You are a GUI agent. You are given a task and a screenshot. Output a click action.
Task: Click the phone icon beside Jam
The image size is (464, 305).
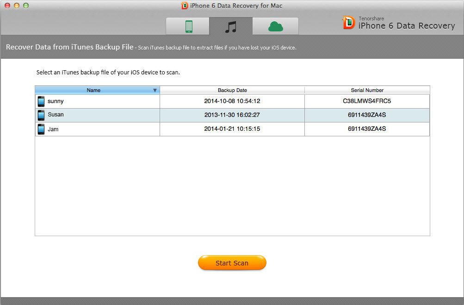pyautogui.click(x=41, y=129)
